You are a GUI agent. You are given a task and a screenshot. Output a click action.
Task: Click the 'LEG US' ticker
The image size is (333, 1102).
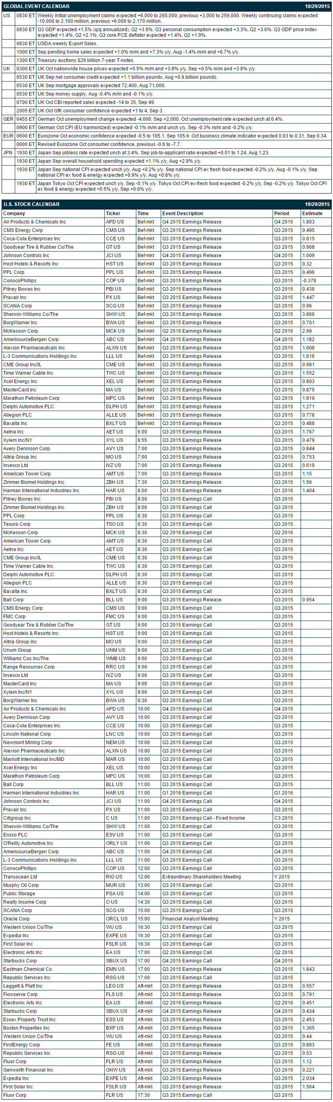pos(115,986)
